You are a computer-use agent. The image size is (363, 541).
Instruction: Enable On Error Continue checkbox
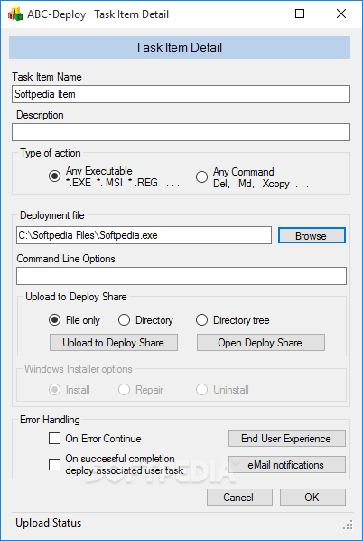pyautogui.click(x=54, y=439)
